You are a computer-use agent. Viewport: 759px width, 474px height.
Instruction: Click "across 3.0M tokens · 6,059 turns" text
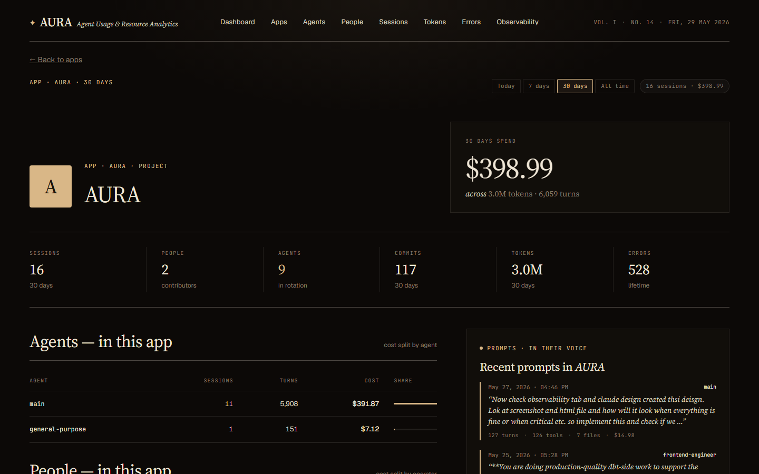coord(522,194)
